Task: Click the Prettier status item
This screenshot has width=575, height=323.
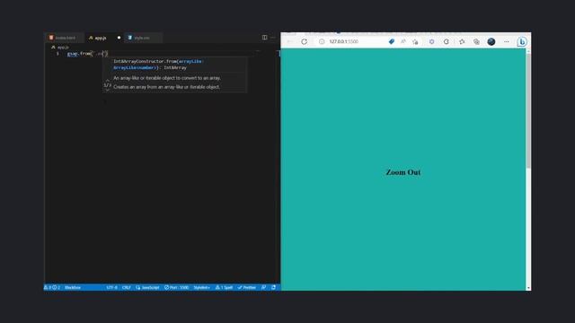Action: [247, 287]
